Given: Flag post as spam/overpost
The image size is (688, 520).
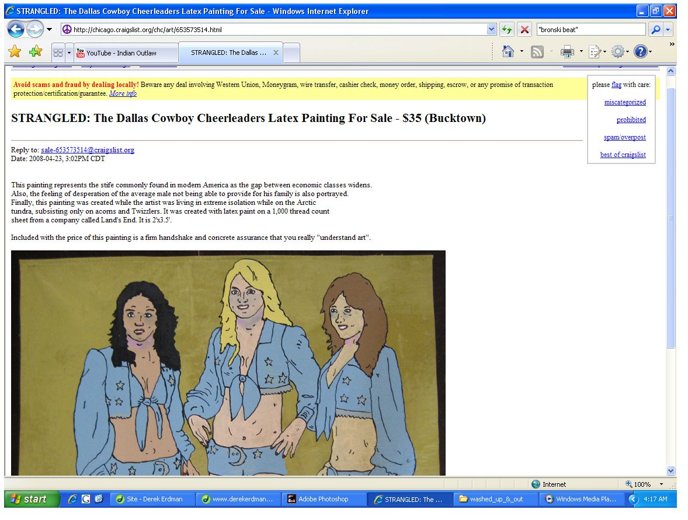Looking at the screenshot, I should (625, 137).
